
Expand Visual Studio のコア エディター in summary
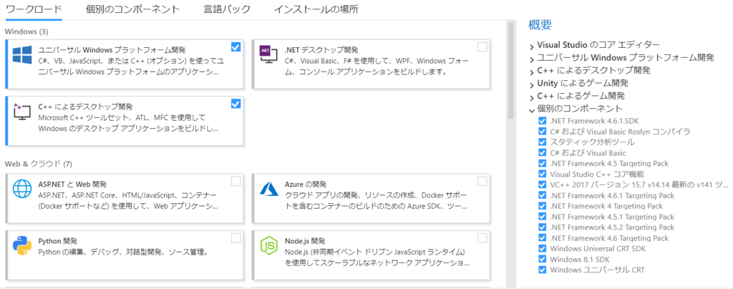532,46
